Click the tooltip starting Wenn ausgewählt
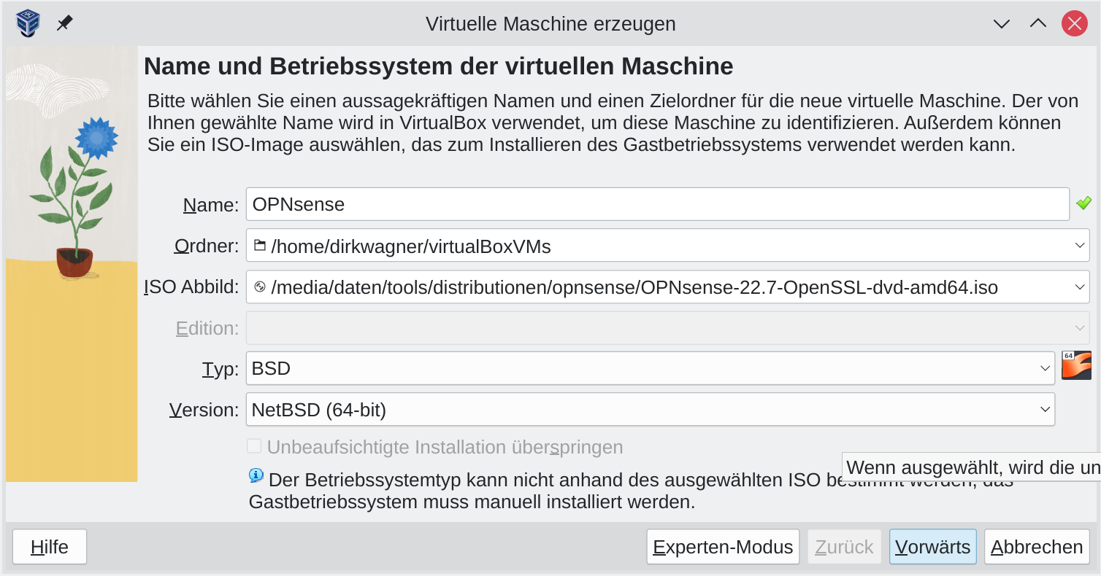The image size is (1101, 576). [972, 467]
